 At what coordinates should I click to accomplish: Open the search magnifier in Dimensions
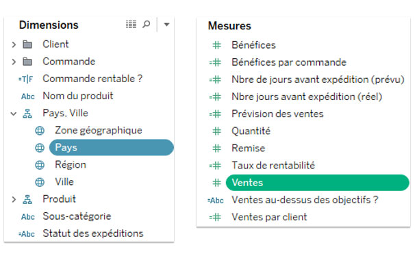[x=146, y=25]
